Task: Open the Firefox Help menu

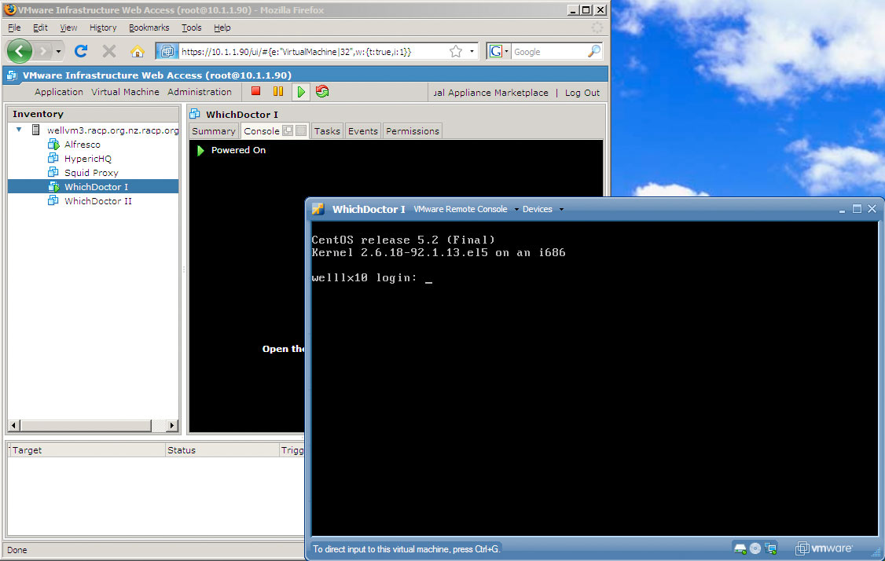Action: 222,27
